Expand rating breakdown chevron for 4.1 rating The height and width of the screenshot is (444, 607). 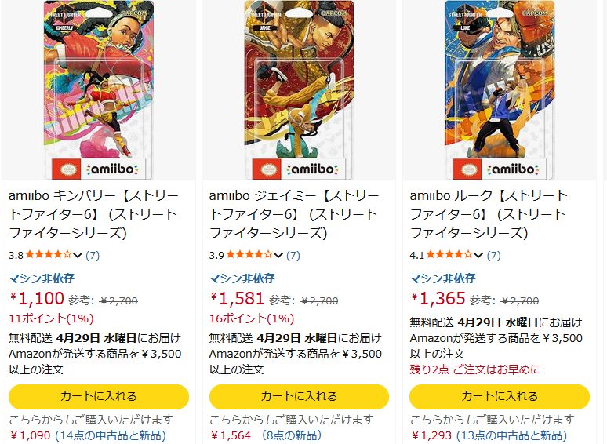coord(478,255)
